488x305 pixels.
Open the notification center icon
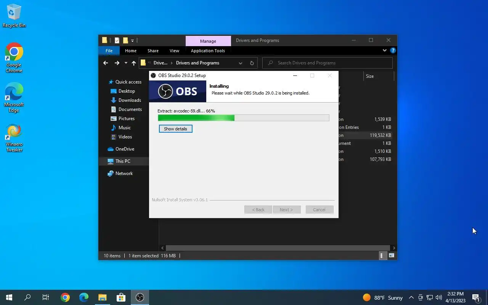click(x=476, y=298)
